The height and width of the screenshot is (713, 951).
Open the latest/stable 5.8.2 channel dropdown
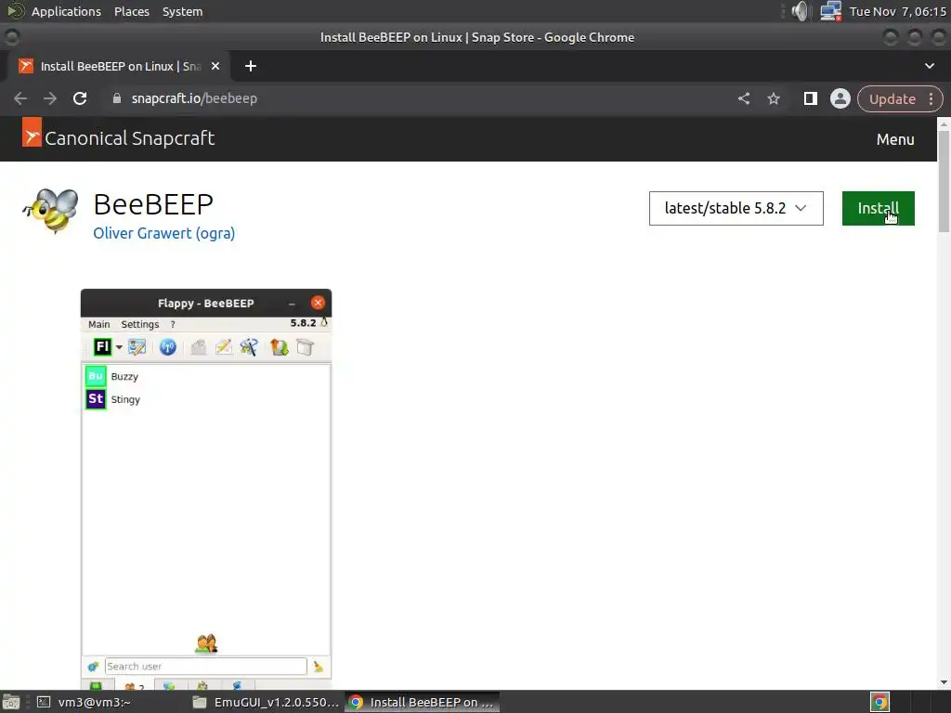tap(736, 209)
